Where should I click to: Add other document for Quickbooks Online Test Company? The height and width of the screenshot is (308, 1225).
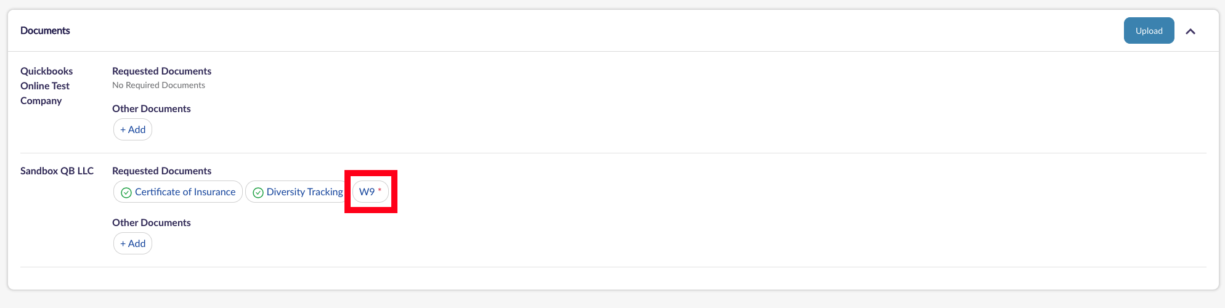click(x=132, y=129)
